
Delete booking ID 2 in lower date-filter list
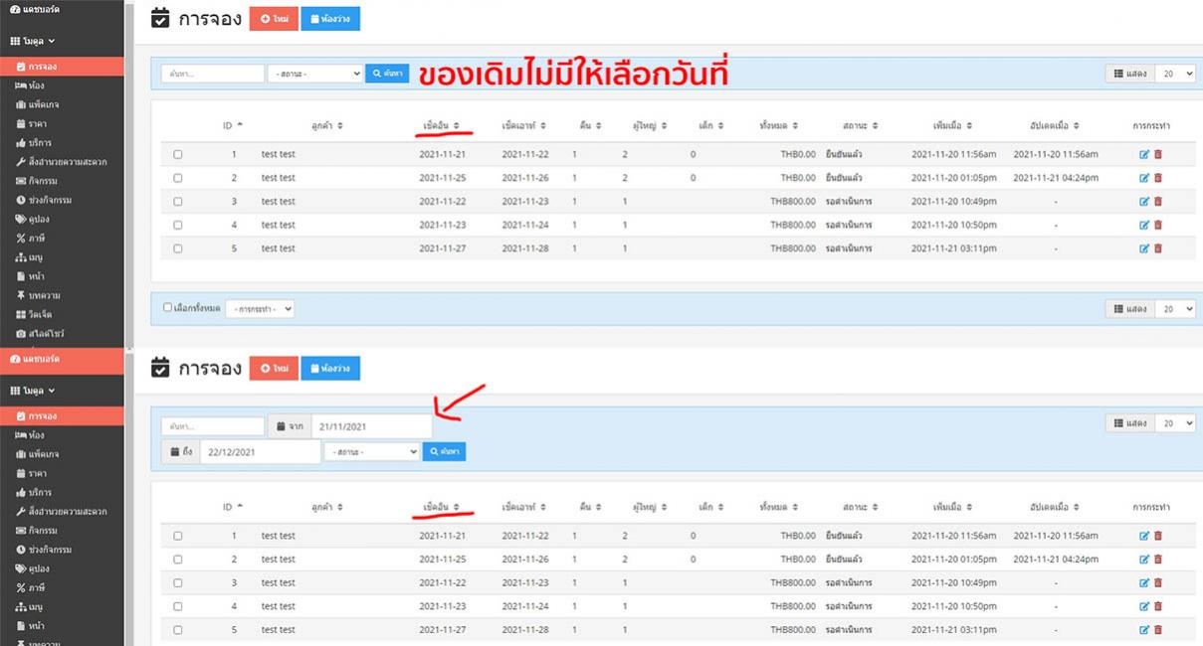pos(1158,560)
